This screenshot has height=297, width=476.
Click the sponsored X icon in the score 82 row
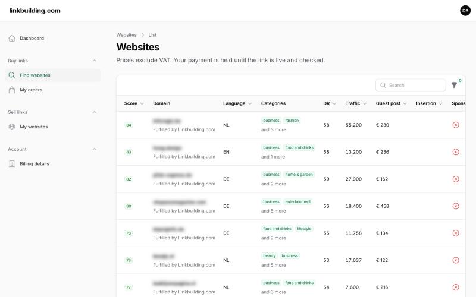456,179
